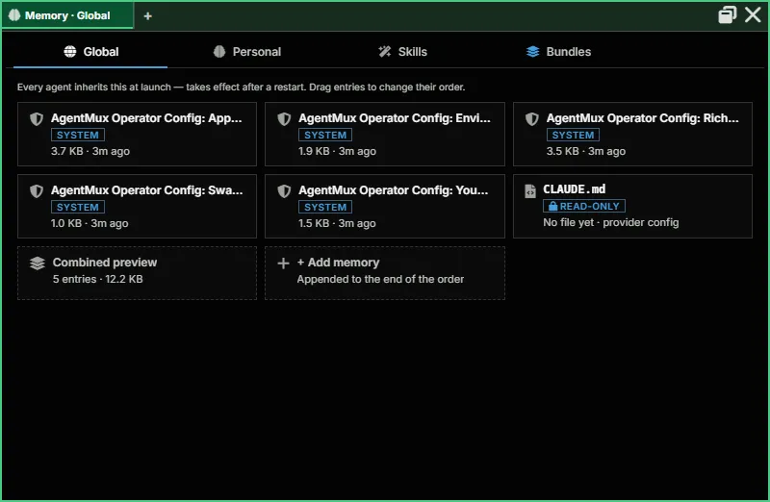Select the Memory · Global window tab

point(67,15)
